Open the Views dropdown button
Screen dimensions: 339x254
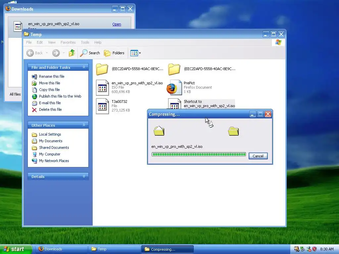(x=135, y=53)
